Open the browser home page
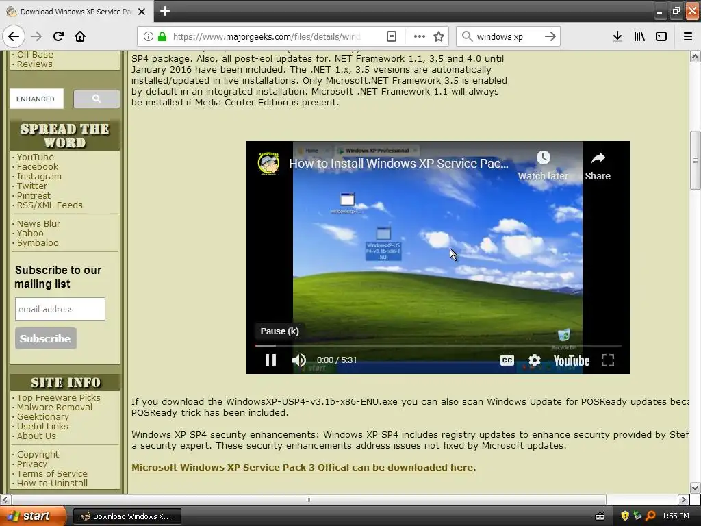The width and height of the screenshot is (701, 526). [80, 36]
